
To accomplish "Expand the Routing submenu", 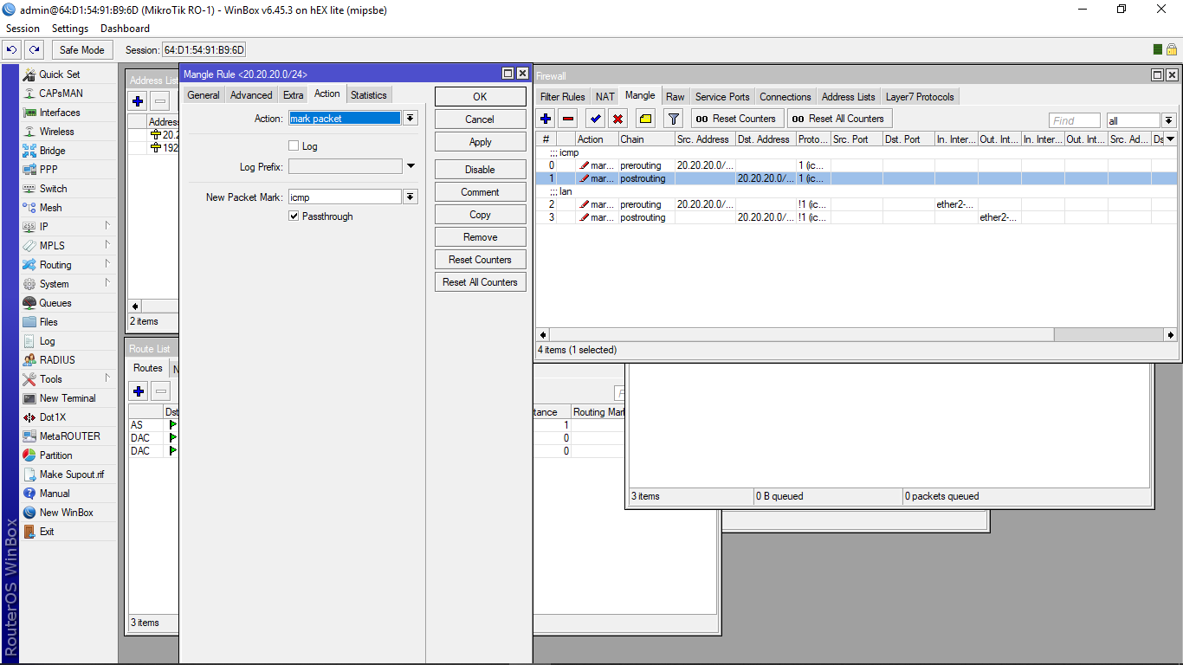I will tap(108, 264).
